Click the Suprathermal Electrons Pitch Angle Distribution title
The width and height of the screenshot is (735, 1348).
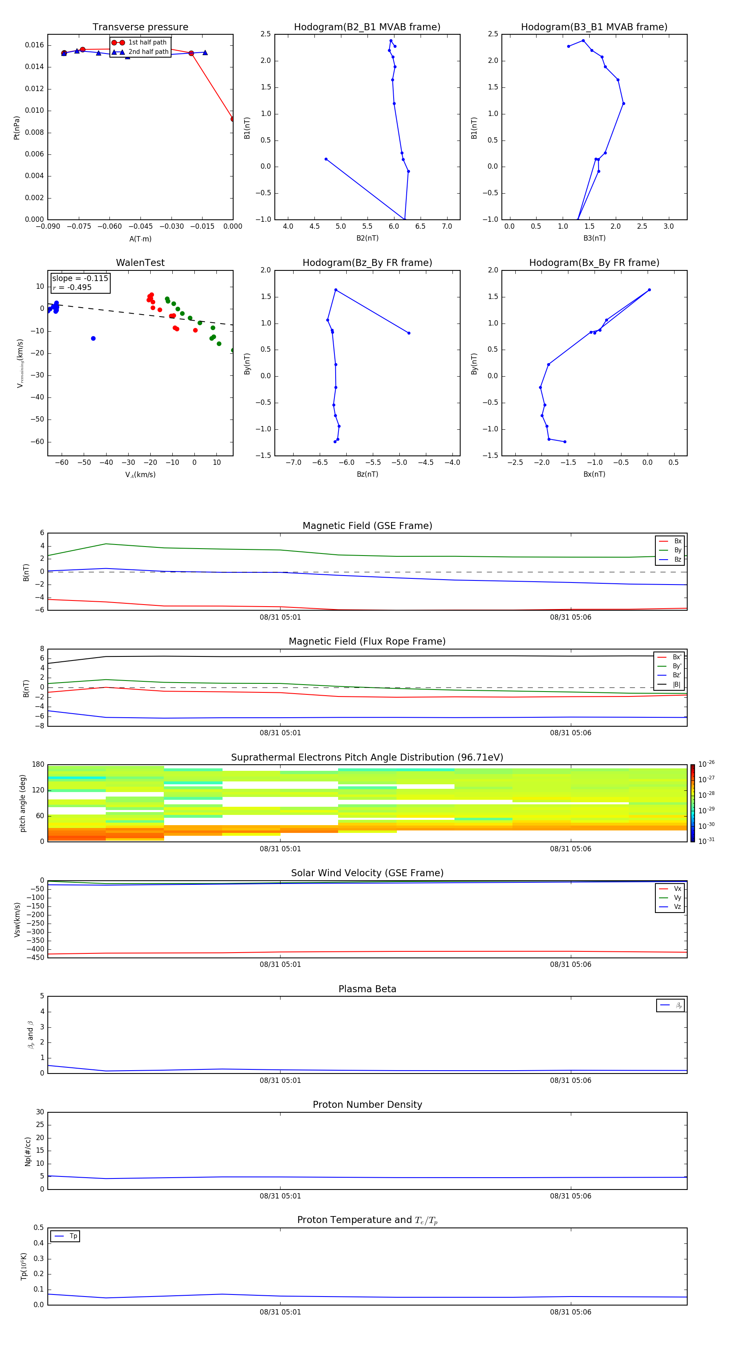[367, 758]
